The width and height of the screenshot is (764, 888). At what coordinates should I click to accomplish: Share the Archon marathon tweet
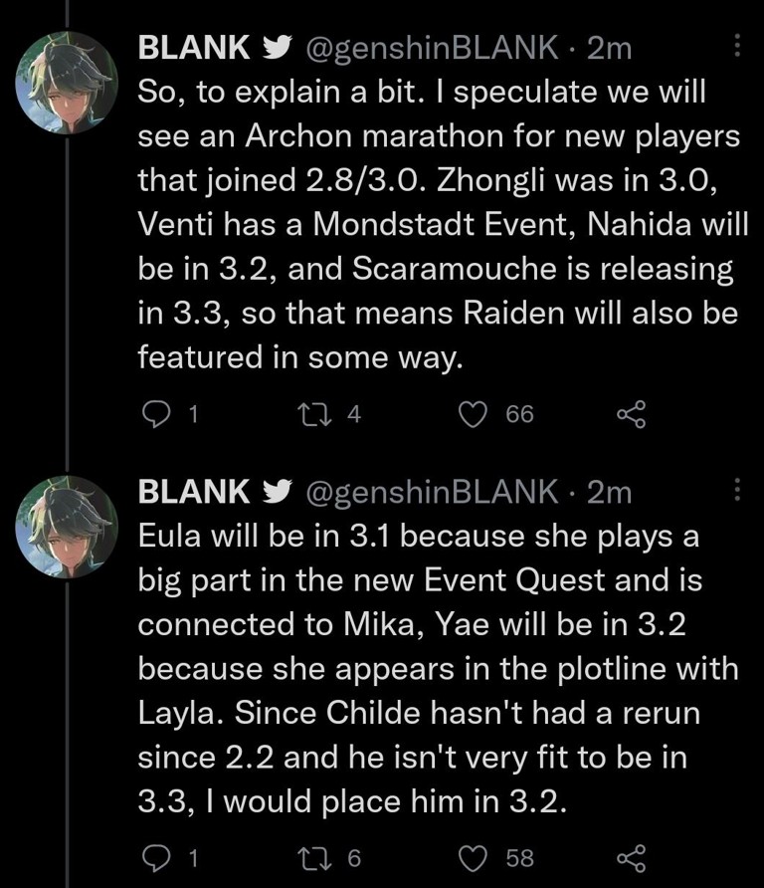[x=632, y=414]
